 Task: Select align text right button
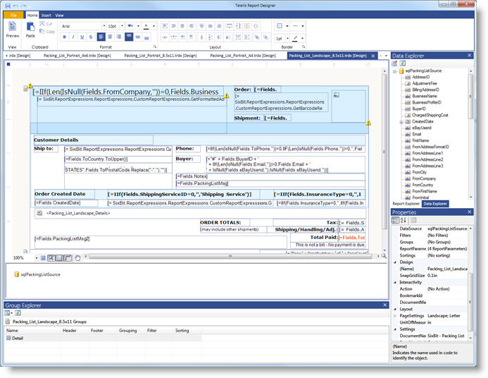[x=118, y=37]
